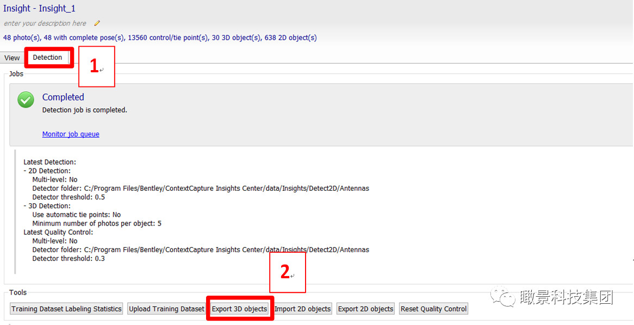Screen dimensions: 634x325
Task: Click 'Detection job is completed.' message
Action: tap(84, 110)
